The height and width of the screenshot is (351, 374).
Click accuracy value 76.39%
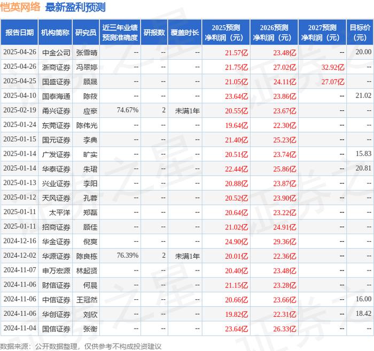pyautogui.click(x=128, y=256)
